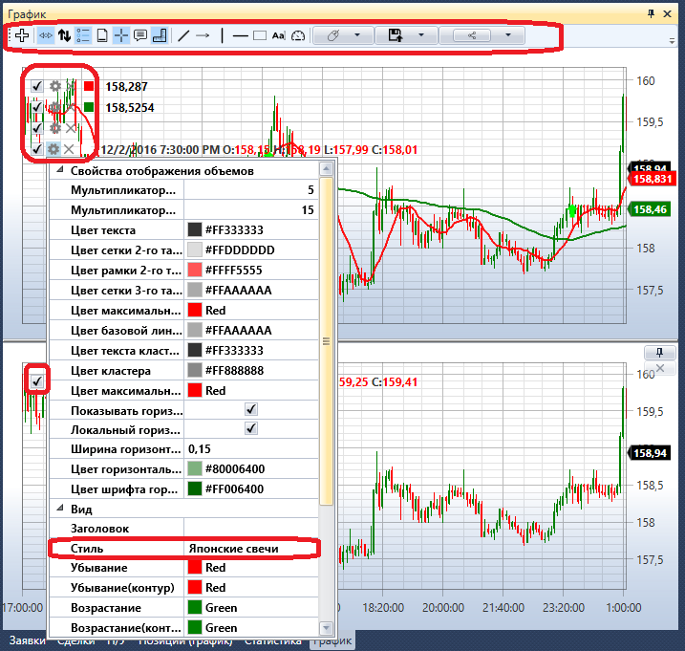
Task: Select the diagonal line drawing tool
Action: tap(184, 35)
